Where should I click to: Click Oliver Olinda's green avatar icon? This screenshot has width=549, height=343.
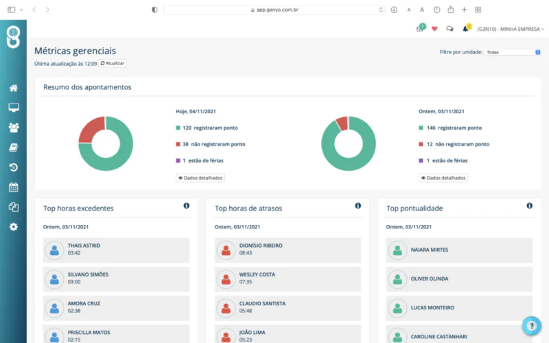pyautogui.click(x=397, y=279)
